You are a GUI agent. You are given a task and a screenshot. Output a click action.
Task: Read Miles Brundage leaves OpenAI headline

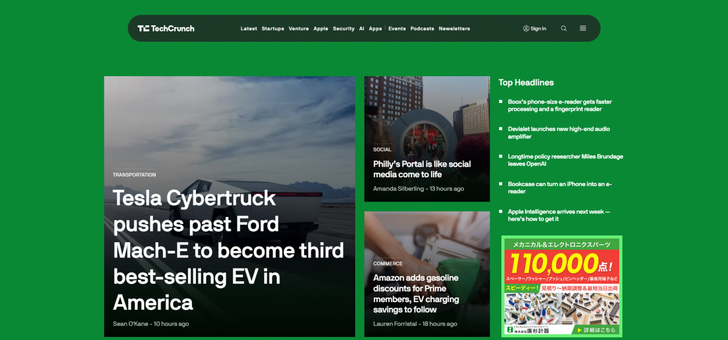(565, 160)
